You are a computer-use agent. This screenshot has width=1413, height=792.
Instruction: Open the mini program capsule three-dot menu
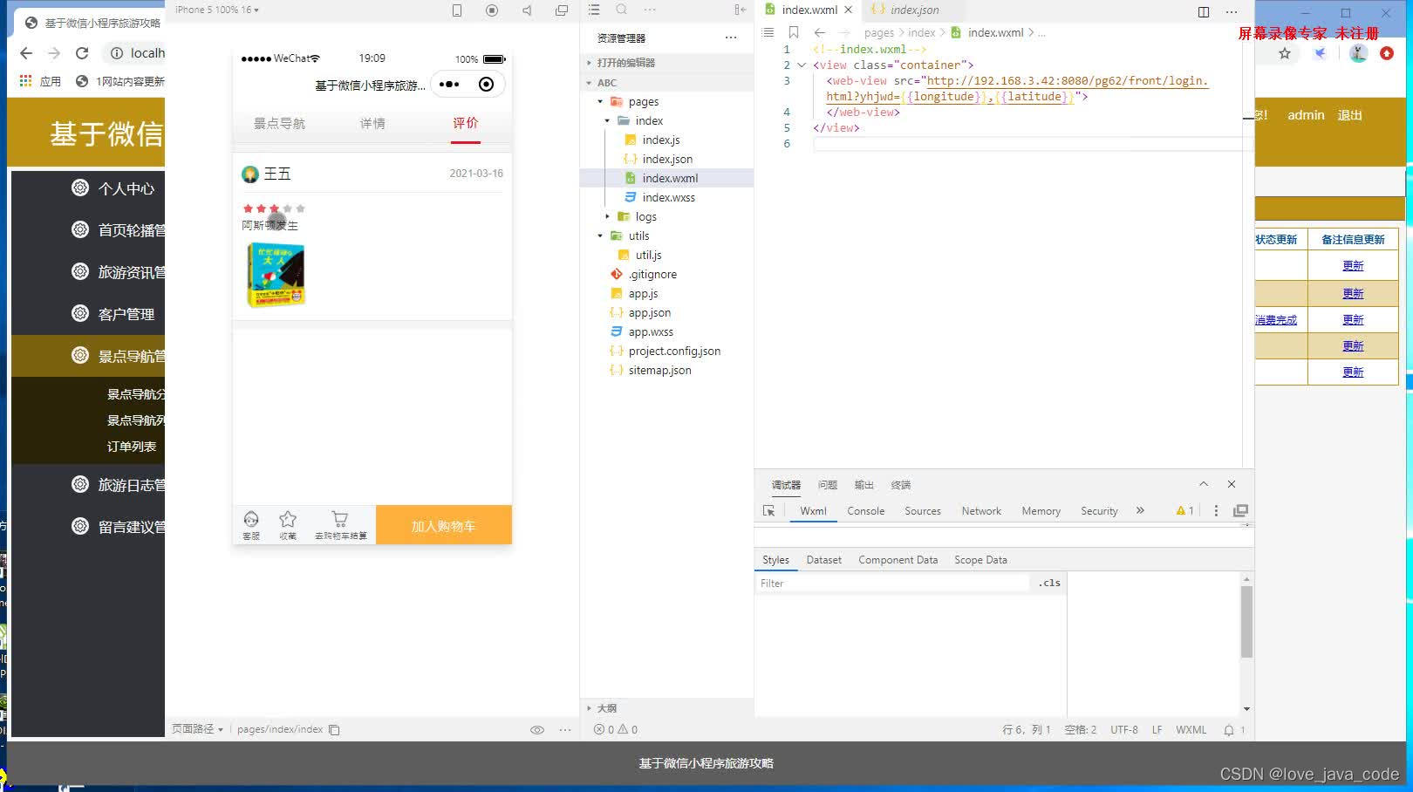click(x=448, y=85)
